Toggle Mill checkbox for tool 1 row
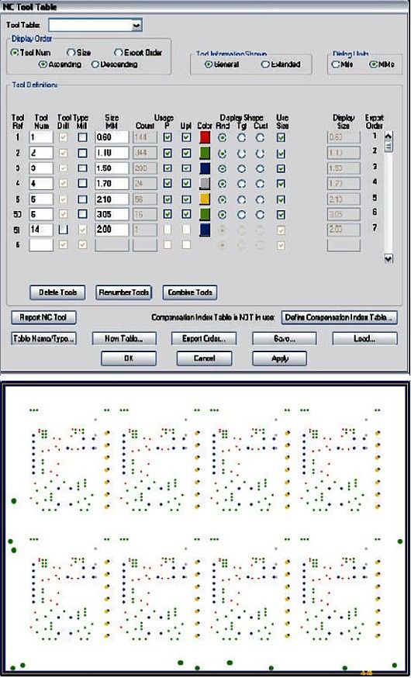411x678 pixels. (82, 137)
